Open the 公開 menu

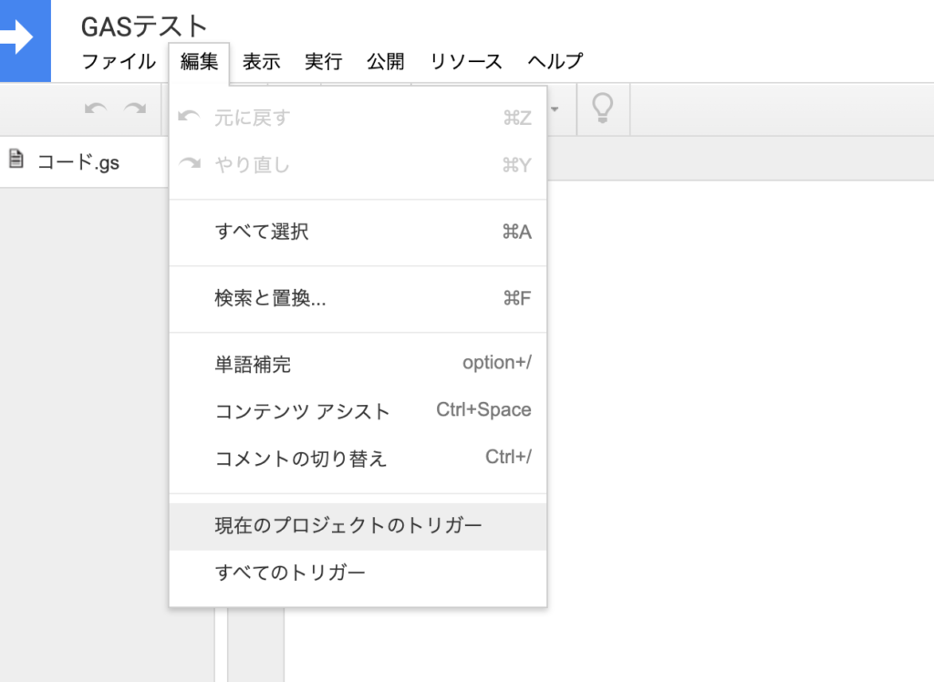[386, 61]
